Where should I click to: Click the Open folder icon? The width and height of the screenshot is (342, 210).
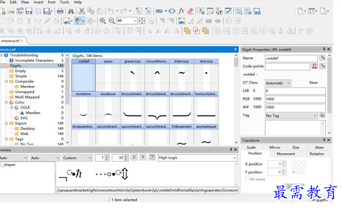click(11, 11)
